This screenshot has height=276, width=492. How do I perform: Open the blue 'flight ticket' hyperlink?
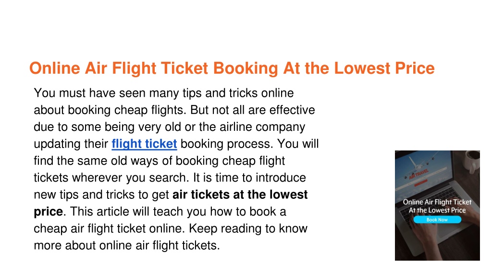click(144, 144)
